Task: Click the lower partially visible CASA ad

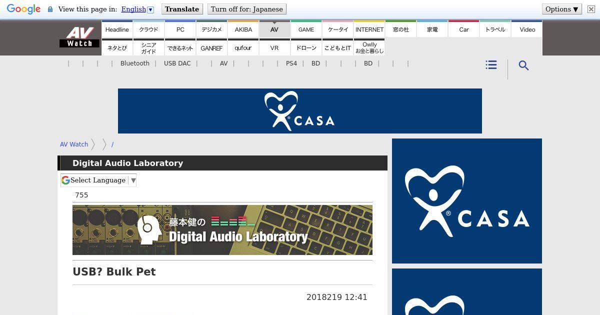Action: (x=467, y=292)
